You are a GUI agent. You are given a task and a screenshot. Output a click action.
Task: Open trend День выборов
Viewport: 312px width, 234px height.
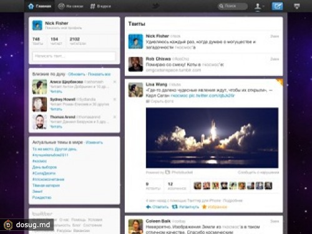point(44,167)
